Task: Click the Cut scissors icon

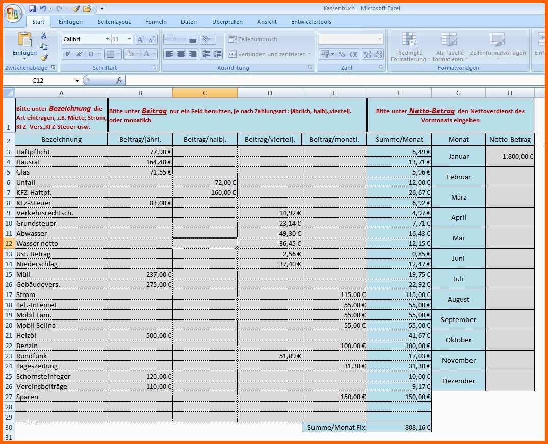Action: (44, 35)
